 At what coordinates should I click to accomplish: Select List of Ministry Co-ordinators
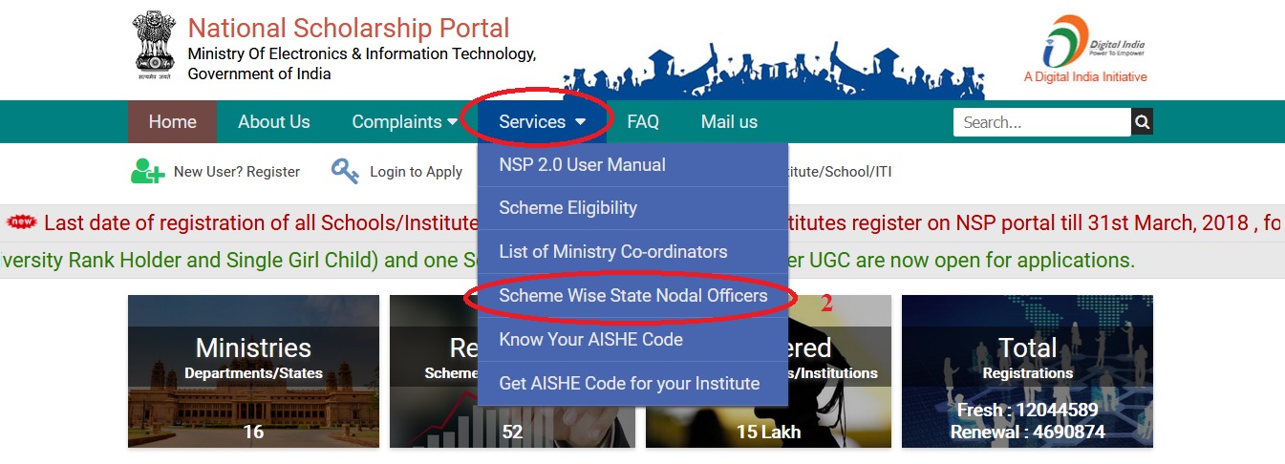coord(632,252)
